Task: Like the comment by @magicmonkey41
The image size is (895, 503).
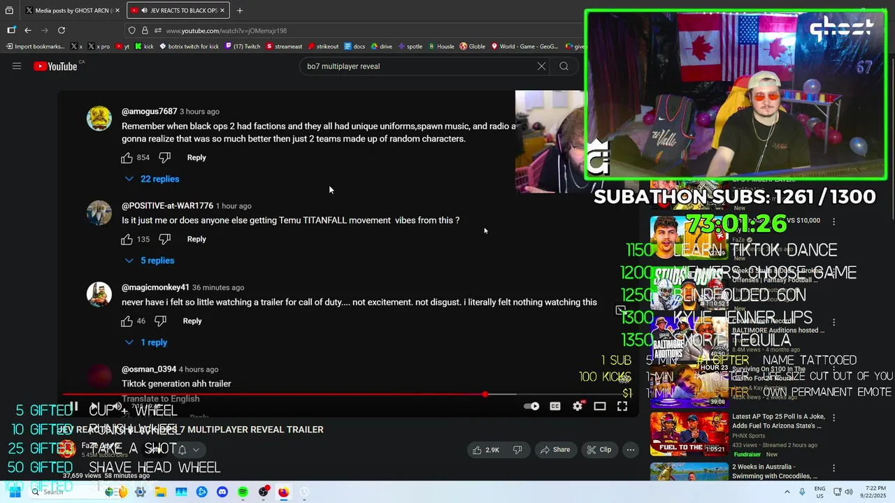Action: (x=127, y=321)
